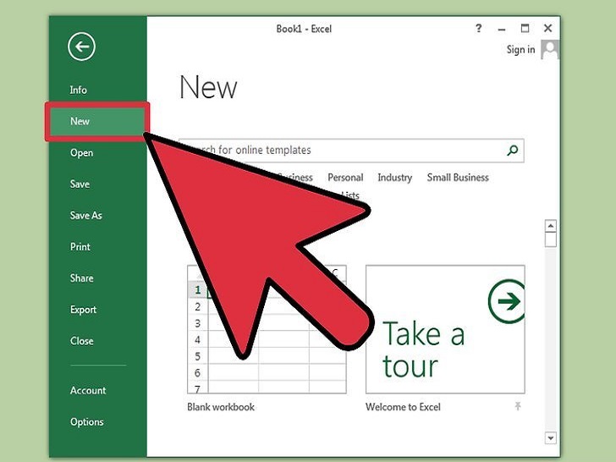Click Save in the sidebar
The width and height of the screenshot is (616, 462).
80,184
